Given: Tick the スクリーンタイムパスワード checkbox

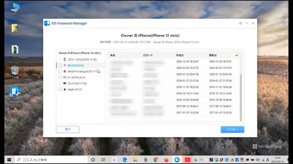Looking at the screenshot, I should coord(60,60).
